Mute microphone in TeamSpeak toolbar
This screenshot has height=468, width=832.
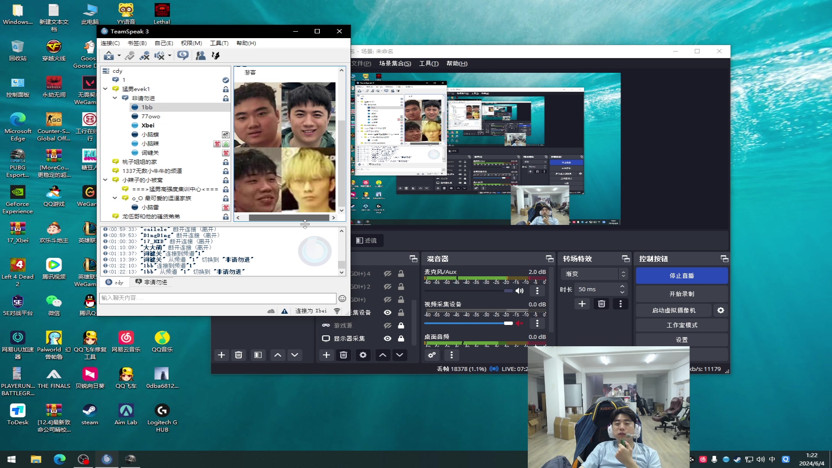(x=144, y=55)
